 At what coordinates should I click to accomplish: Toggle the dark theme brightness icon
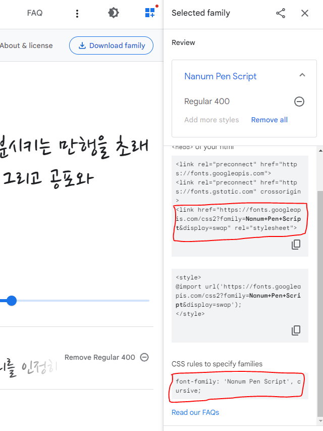pos(113,13)
